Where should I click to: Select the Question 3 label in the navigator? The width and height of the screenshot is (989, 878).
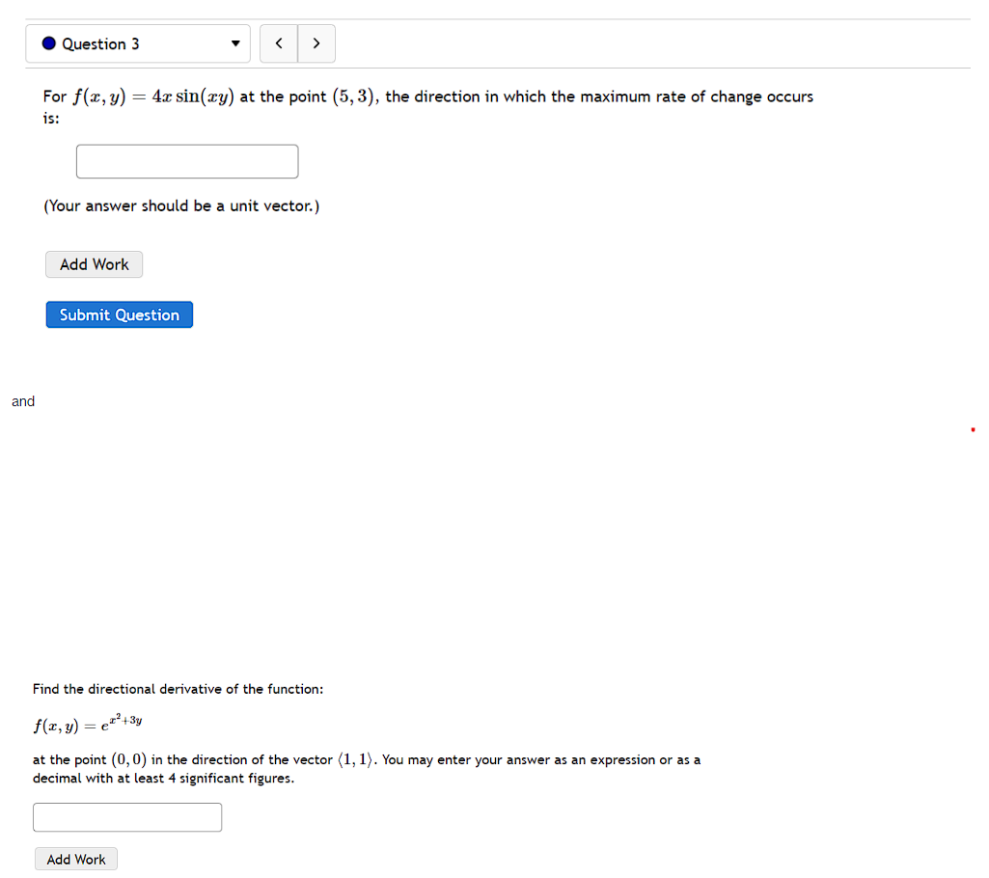98,43
